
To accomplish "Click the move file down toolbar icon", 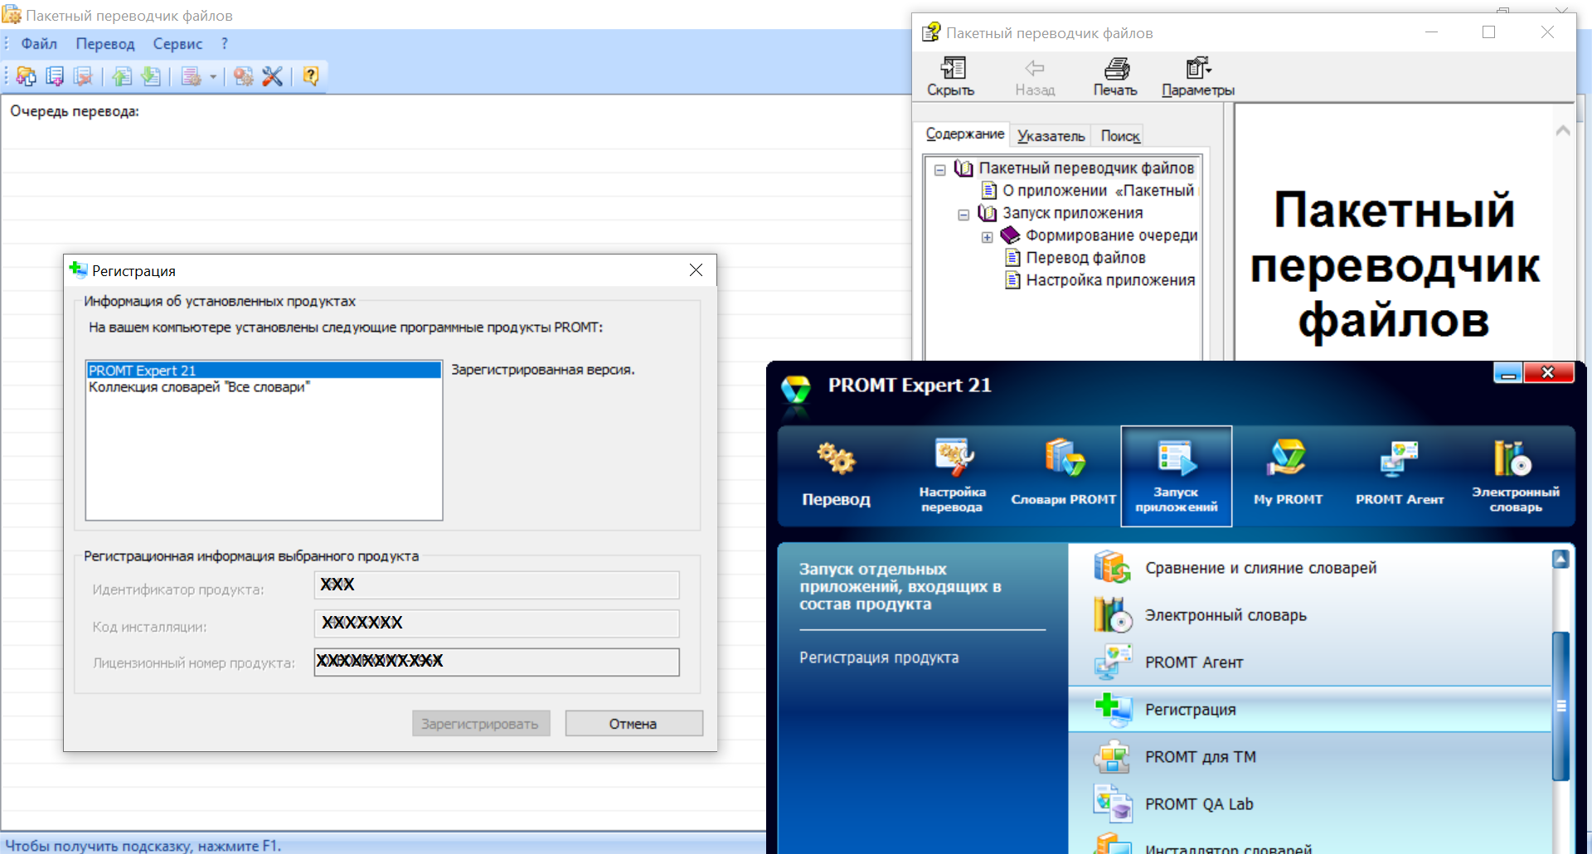I will pos(151,76).
